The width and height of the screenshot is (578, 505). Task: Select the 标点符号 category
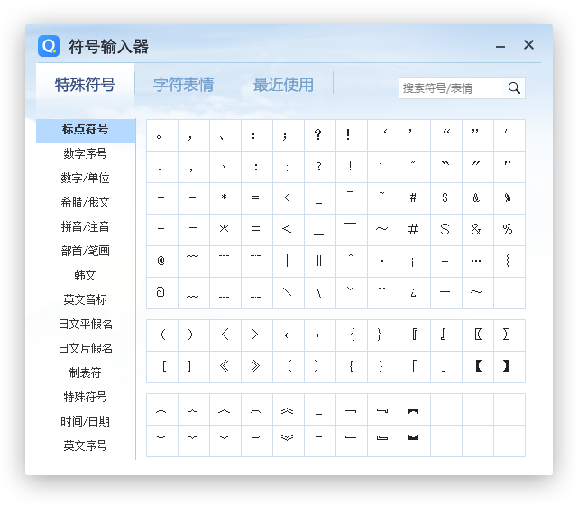tap(86, 130)
